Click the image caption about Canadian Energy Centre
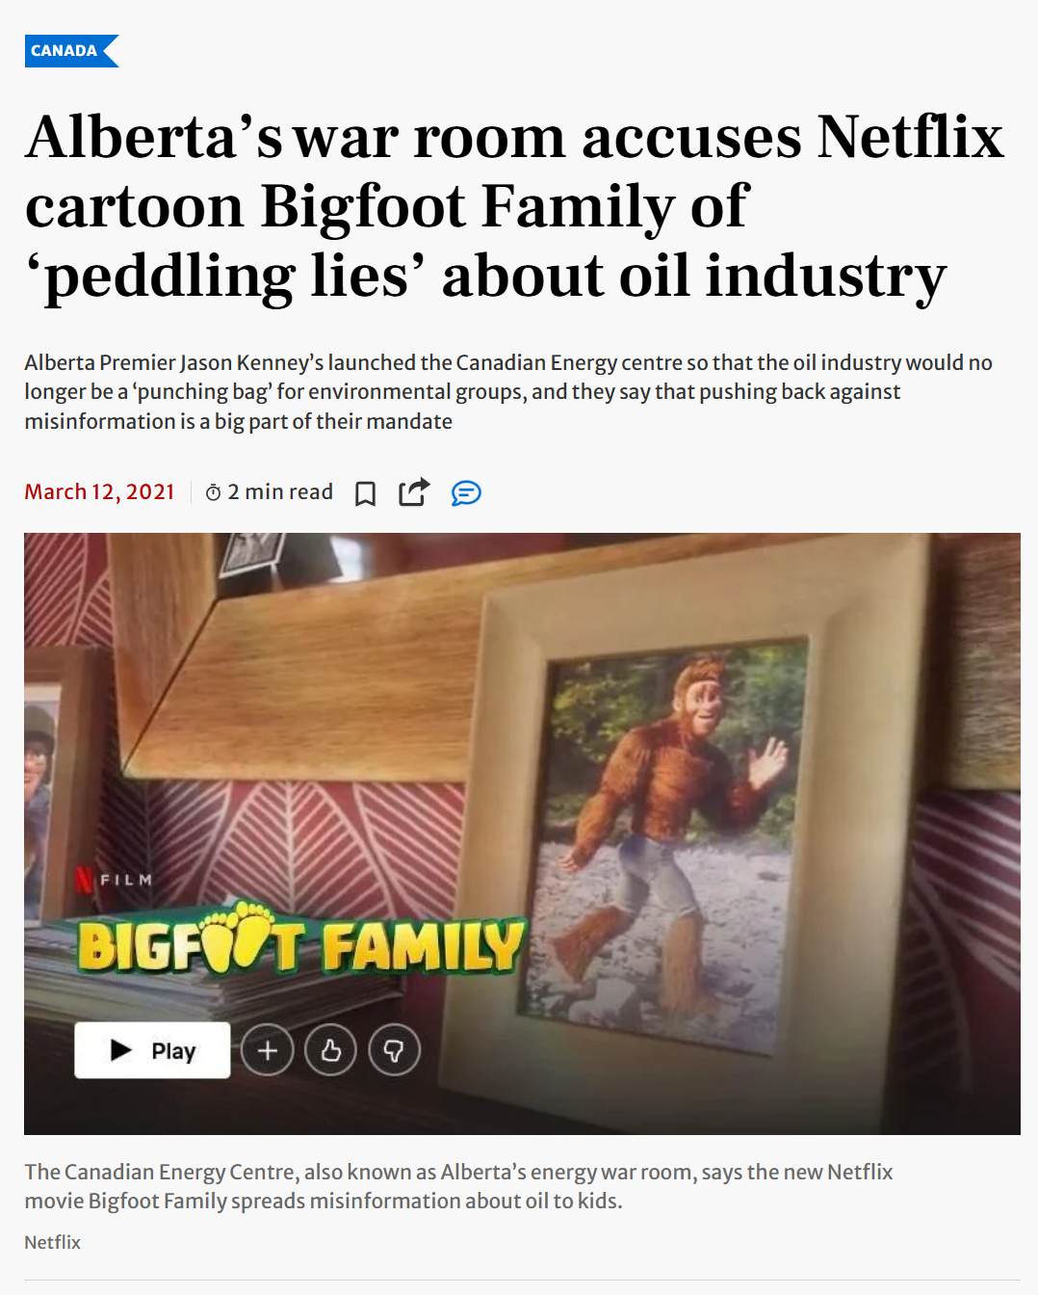The image size is (1038, 1295). coord(458,1186)
